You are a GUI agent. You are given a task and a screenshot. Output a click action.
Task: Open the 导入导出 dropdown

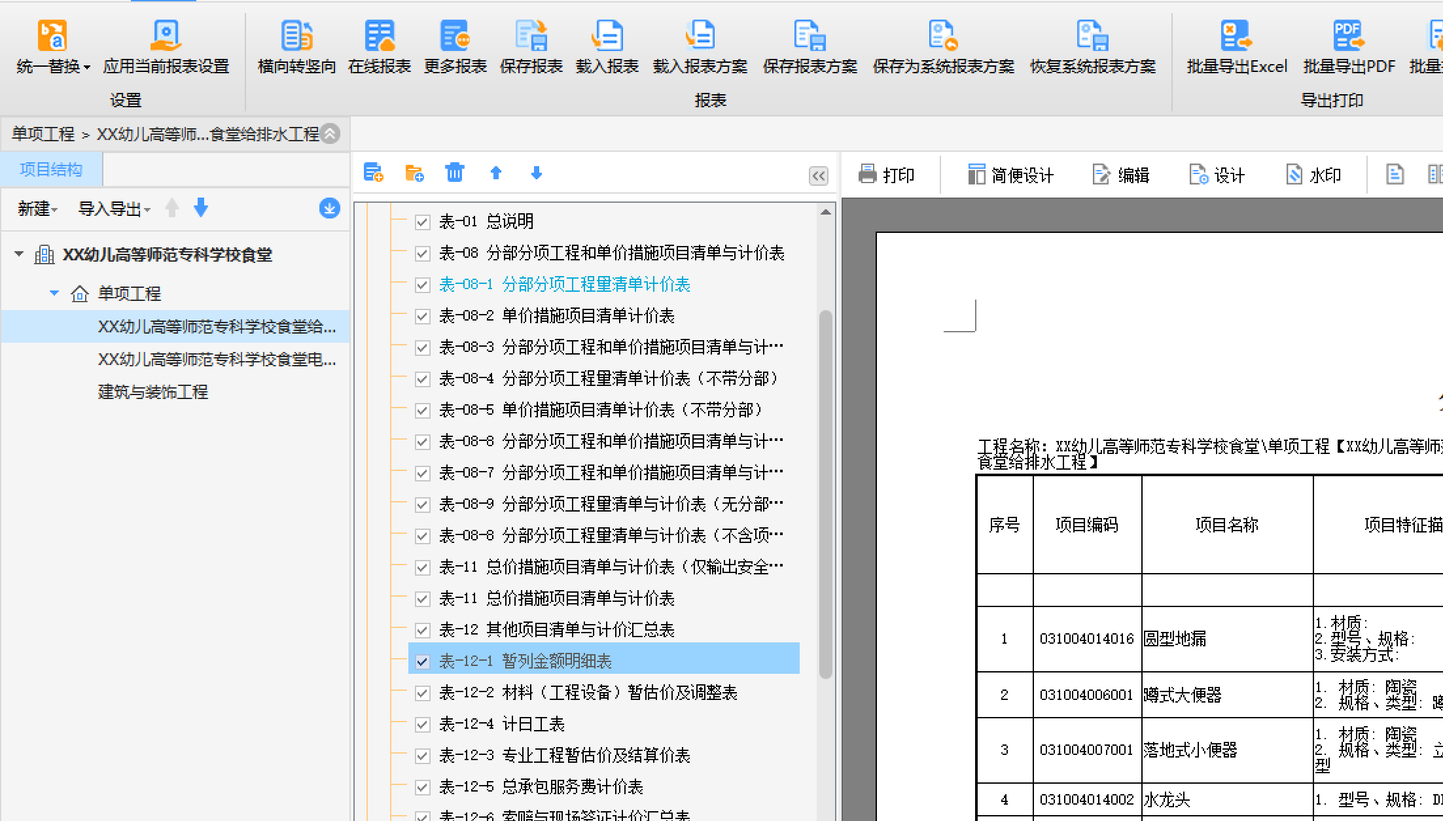point(114,209)
